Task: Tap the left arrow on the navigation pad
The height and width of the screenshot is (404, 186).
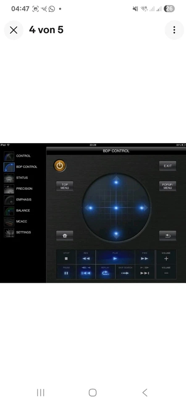Action: 90,208
